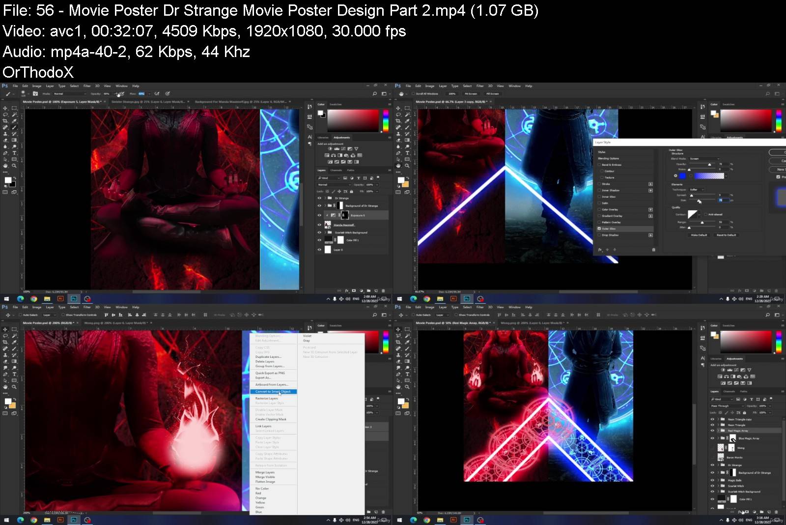Image resolution: width=786 pixels, height=525 pixels.
Task: Choose Convert to Smart Object
Action: [273, 392]
